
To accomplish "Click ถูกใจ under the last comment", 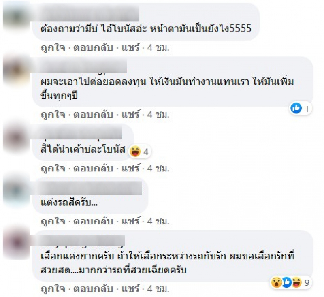I will click(x=53, y=289).
